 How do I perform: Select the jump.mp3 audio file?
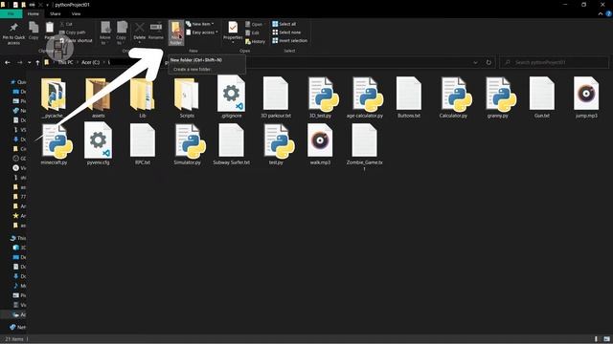586,97
